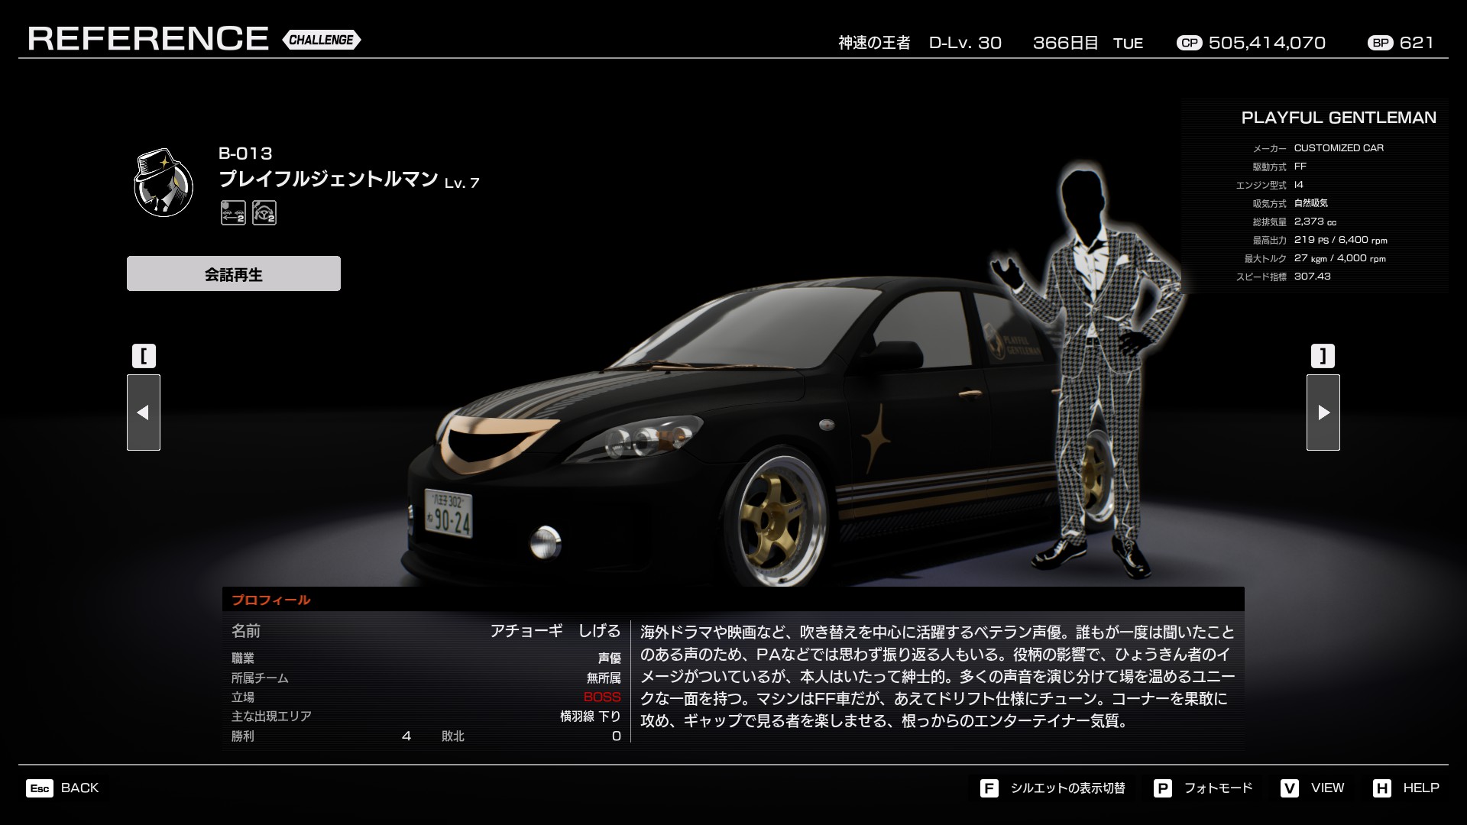Click the Esc key icon
The width and height of the screenshot is (1467, 825).
pos(40,788)
